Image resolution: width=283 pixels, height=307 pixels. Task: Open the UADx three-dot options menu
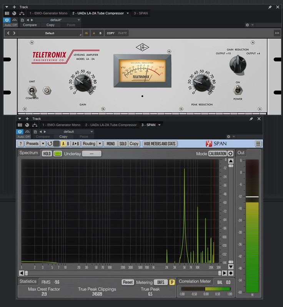pos(277,33)
